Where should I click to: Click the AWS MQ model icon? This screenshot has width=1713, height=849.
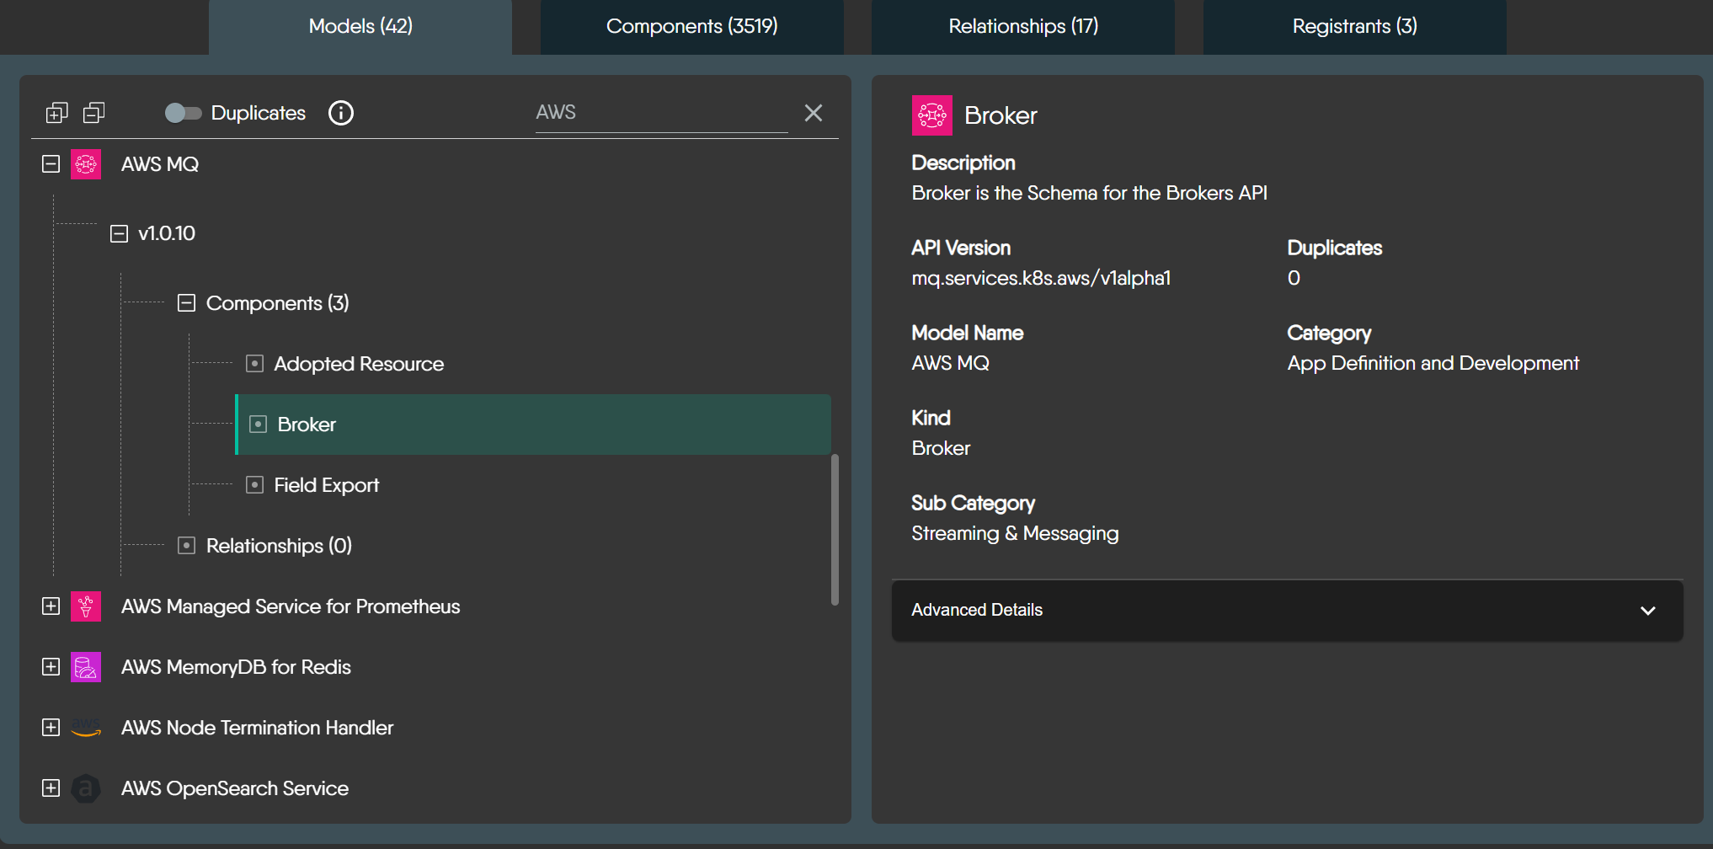(86, 164)
